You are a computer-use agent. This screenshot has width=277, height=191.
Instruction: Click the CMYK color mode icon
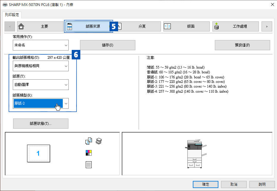(x=89, y=153)
